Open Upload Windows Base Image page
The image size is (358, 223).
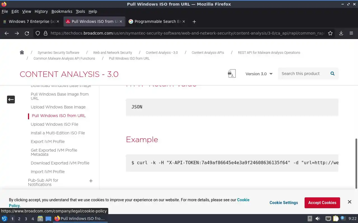[58, 107]
